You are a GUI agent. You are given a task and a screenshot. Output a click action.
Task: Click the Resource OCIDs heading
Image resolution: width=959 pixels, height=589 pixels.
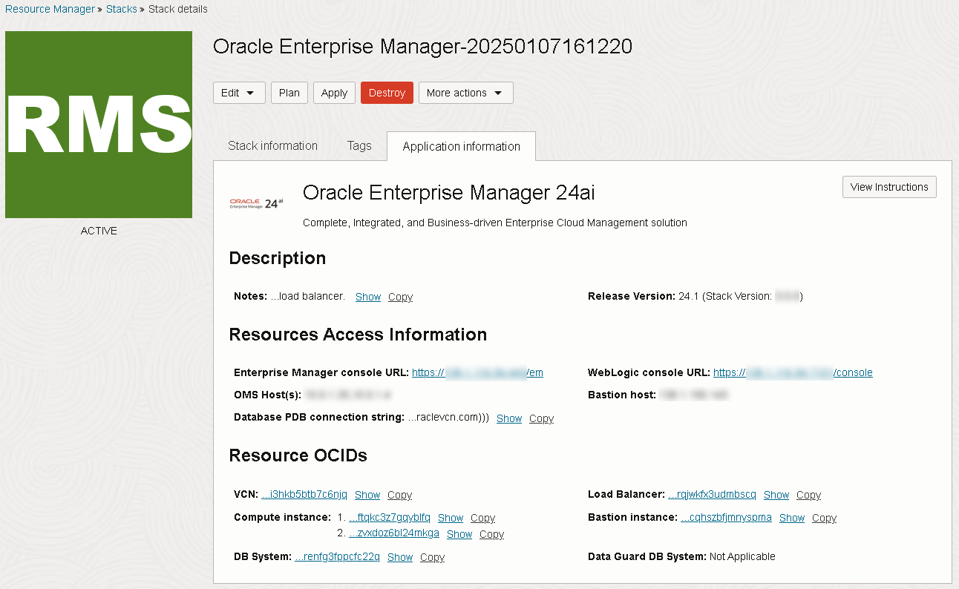point(298,455)
